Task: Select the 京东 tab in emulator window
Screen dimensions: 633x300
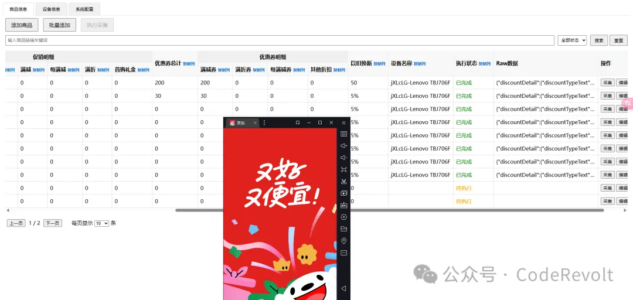Action: [241, 122]
